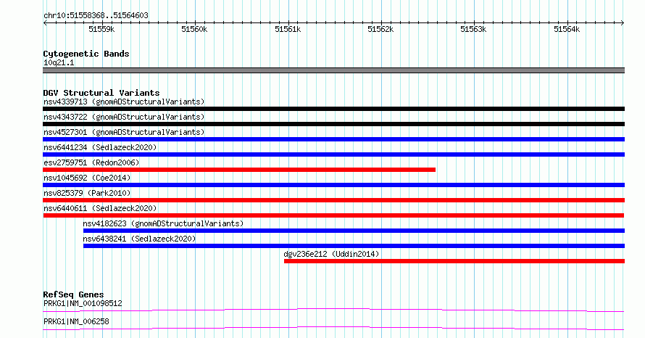This screenshot has height=338, width=645.
Task: Click the 51563k ruler tick label
Action: coord(473,29)
